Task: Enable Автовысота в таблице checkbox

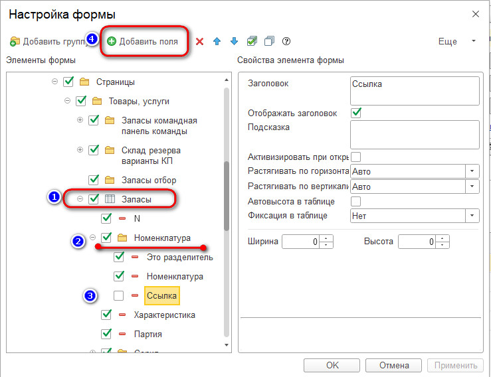Action: pos(355,202)
